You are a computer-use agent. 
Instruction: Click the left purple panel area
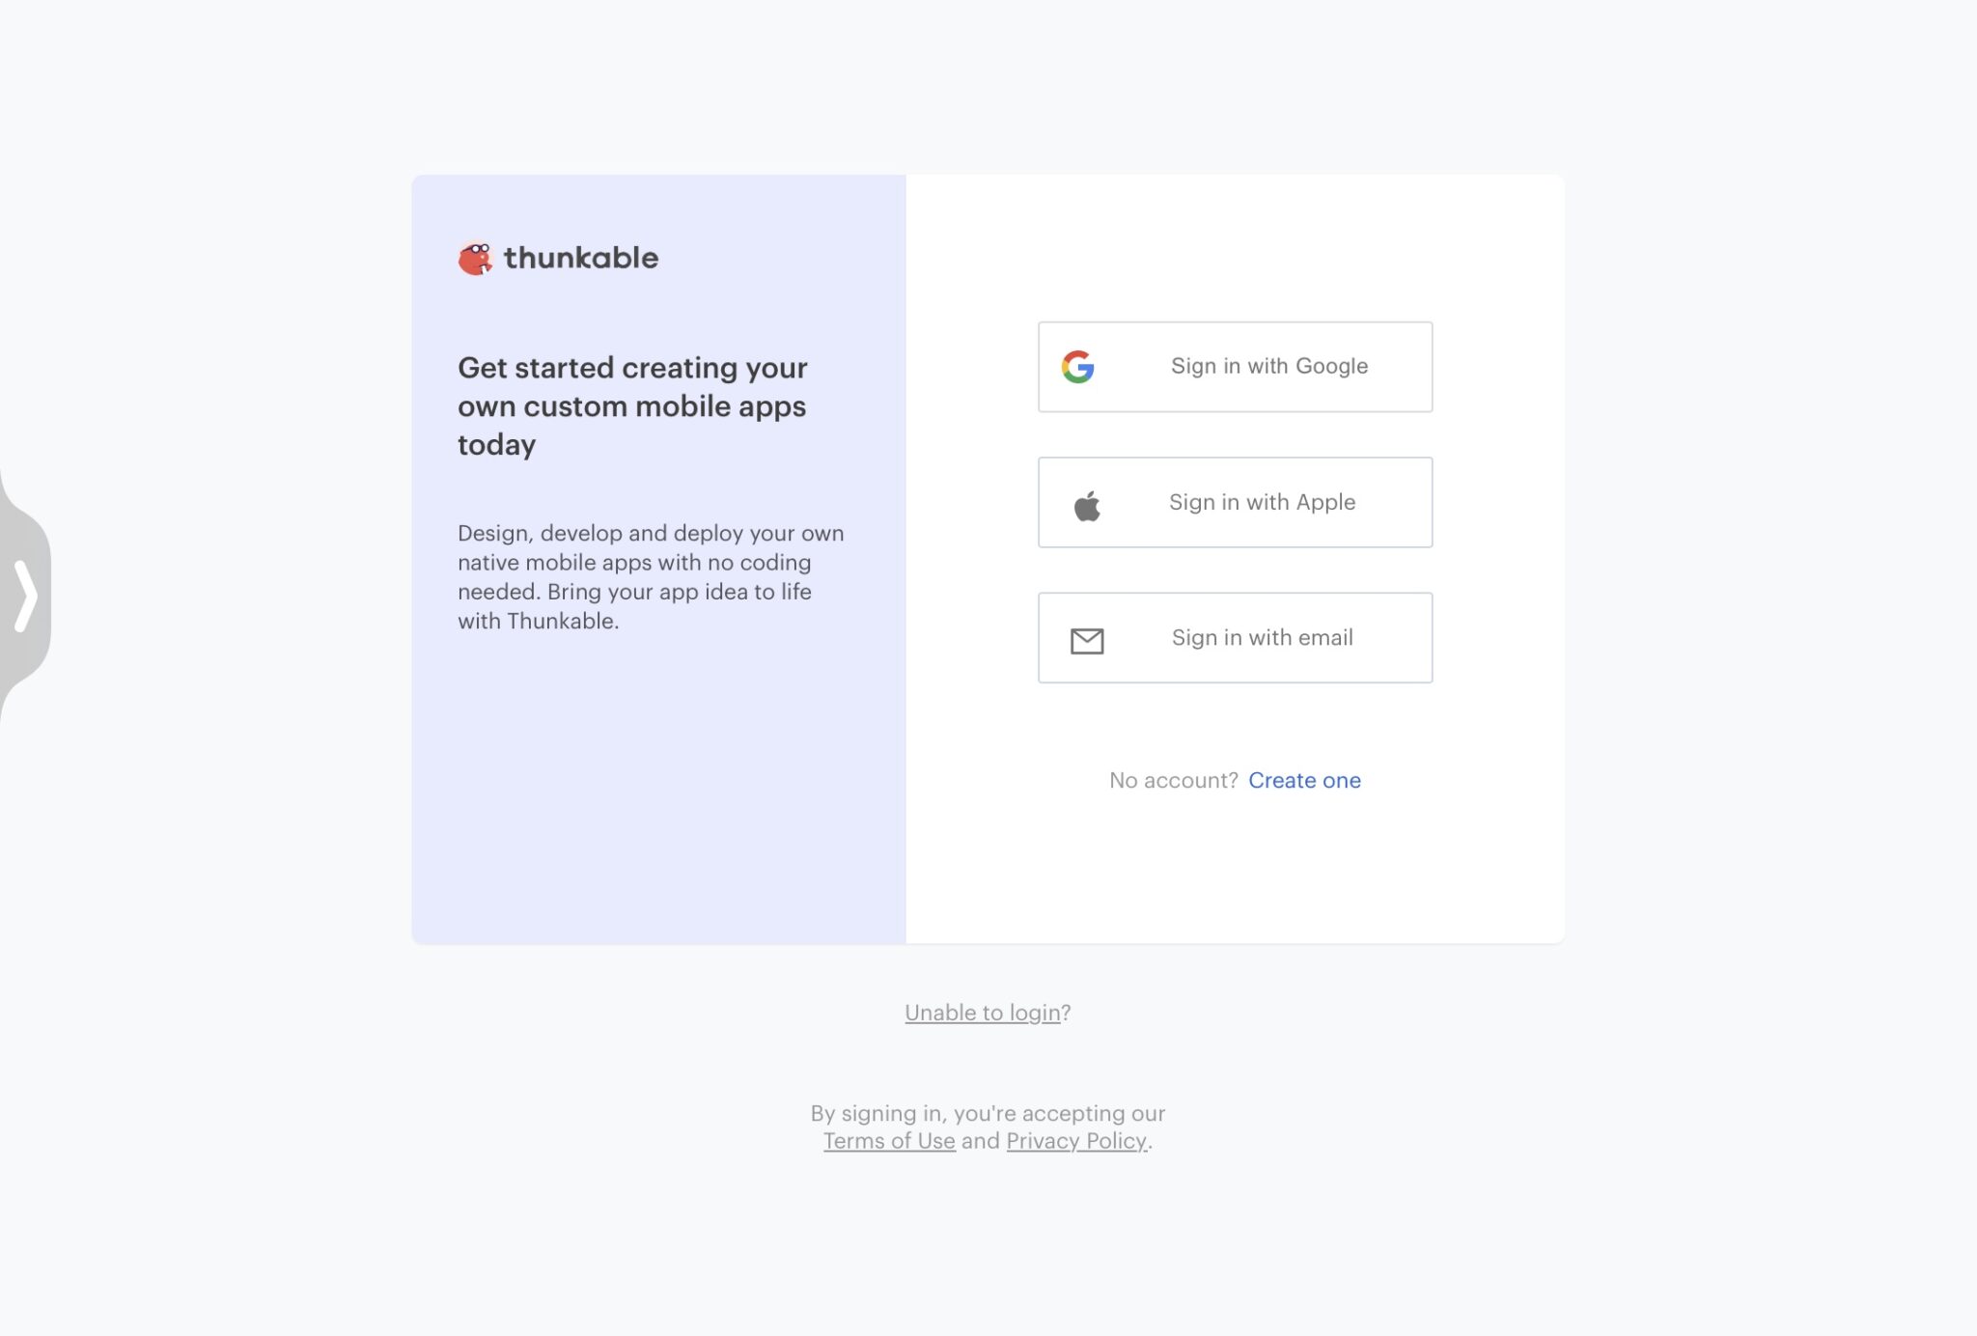click(x=659, y=821)
